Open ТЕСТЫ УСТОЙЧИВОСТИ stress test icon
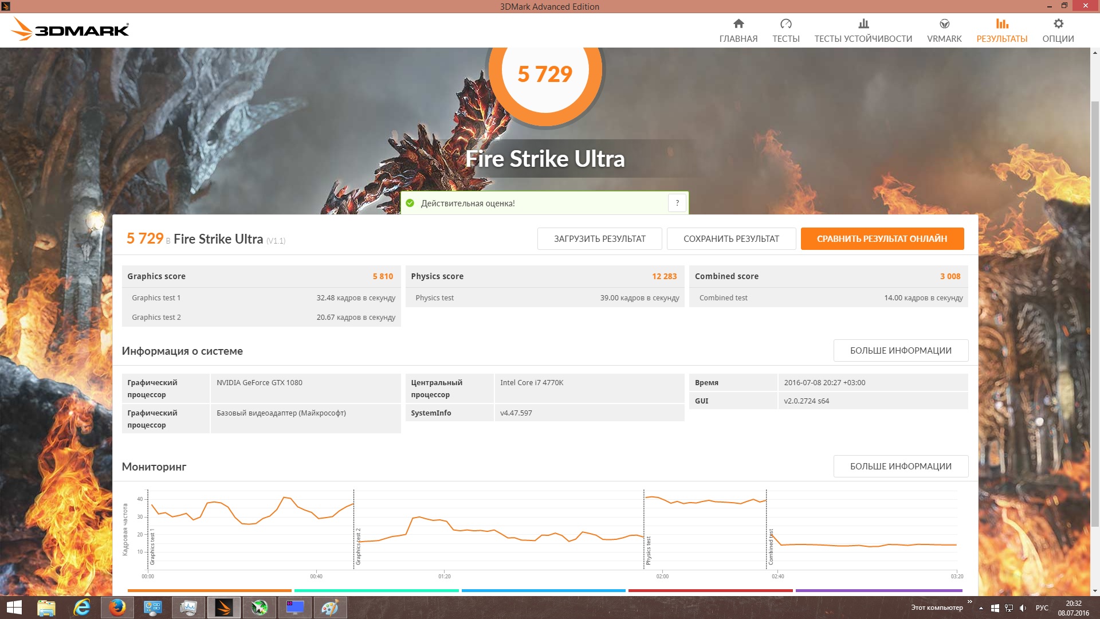Image resolution: width=1100 pixels, height=619 pixels. [863, 24]
